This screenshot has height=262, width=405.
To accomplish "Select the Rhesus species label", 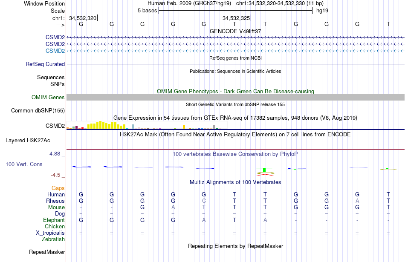I will coord(55,201).
